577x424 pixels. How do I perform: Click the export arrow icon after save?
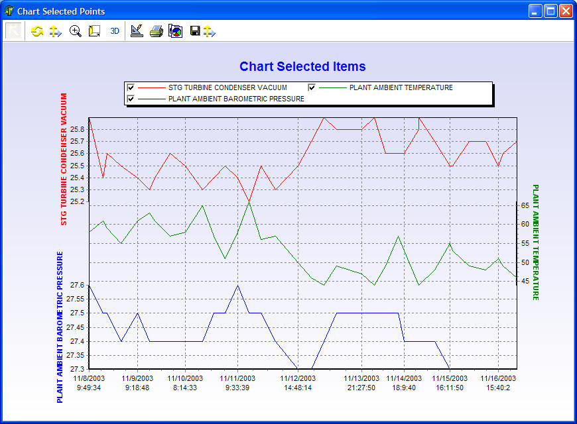tap(209, 31)
